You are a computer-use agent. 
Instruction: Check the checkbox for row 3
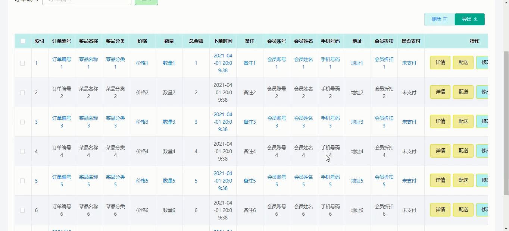[22, 122]
